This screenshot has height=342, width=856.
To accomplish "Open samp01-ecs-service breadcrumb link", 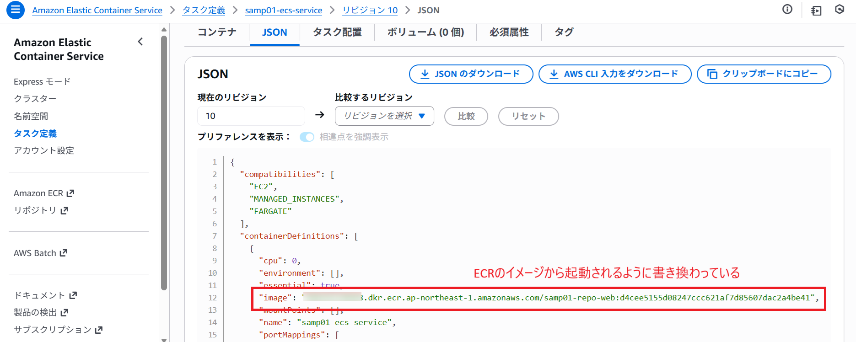I will 284,10.
